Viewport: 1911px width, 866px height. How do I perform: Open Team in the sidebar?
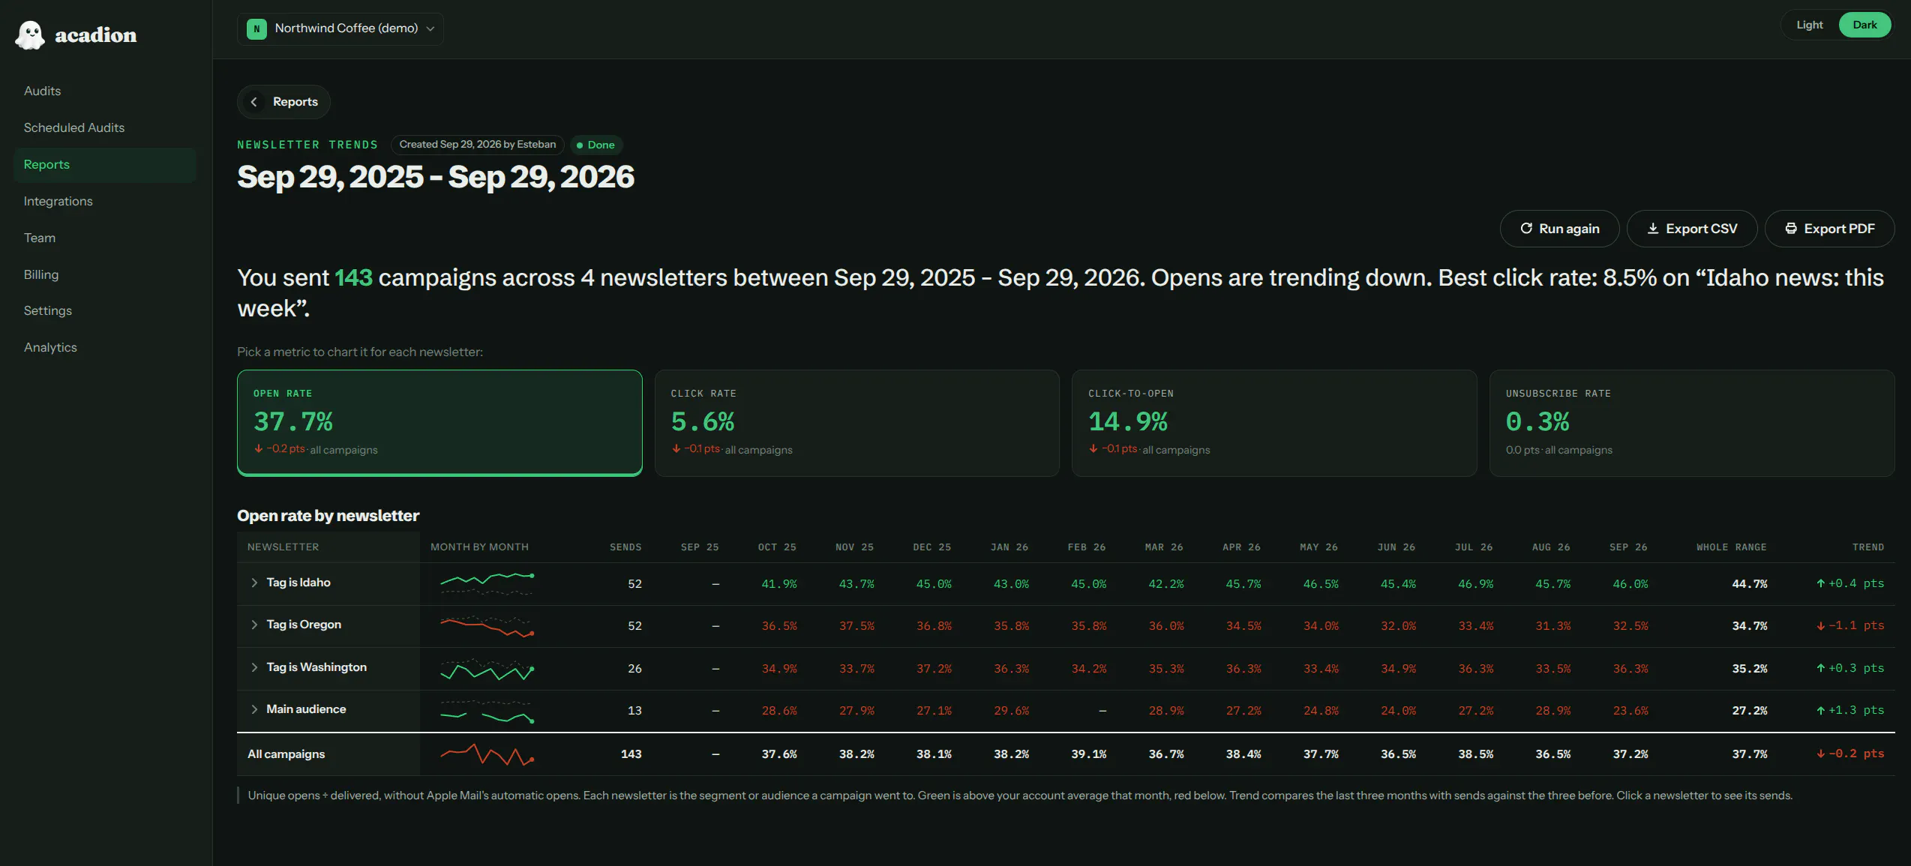click(105, 238)
